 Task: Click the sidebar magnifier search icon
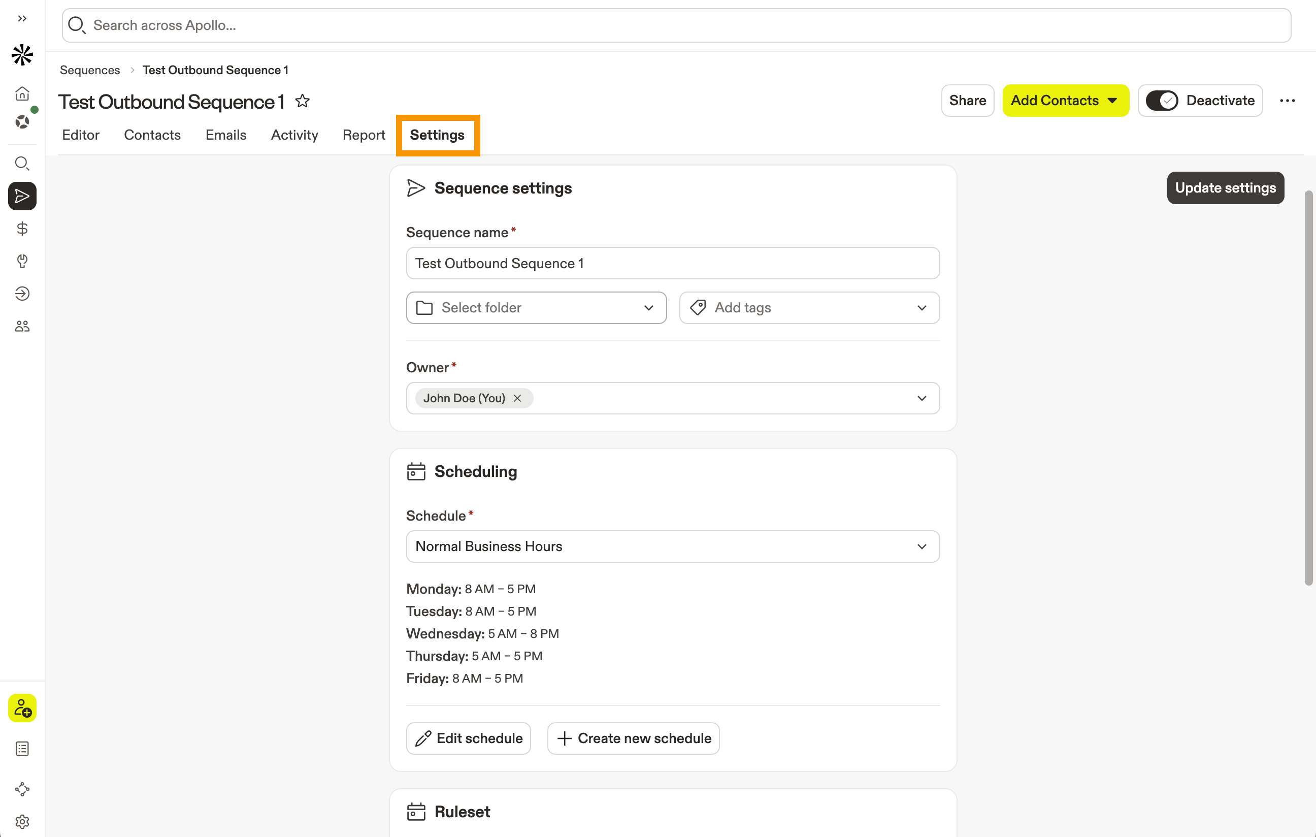click(x=22, y=164)
